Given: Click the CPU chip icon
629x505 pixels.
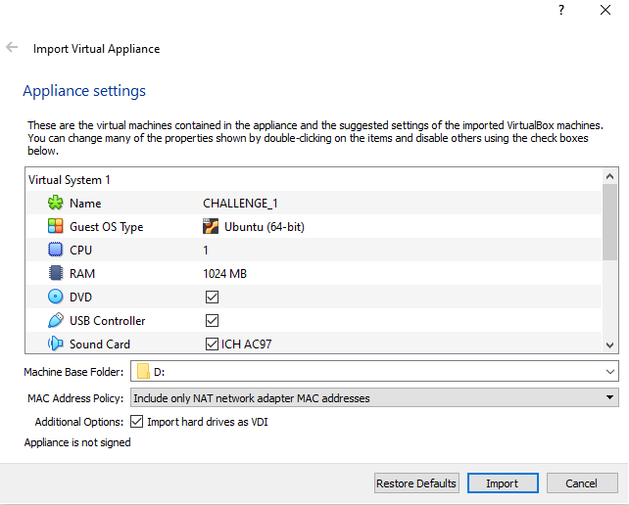Looking at the screenshot, I should [x=55, y=250].
